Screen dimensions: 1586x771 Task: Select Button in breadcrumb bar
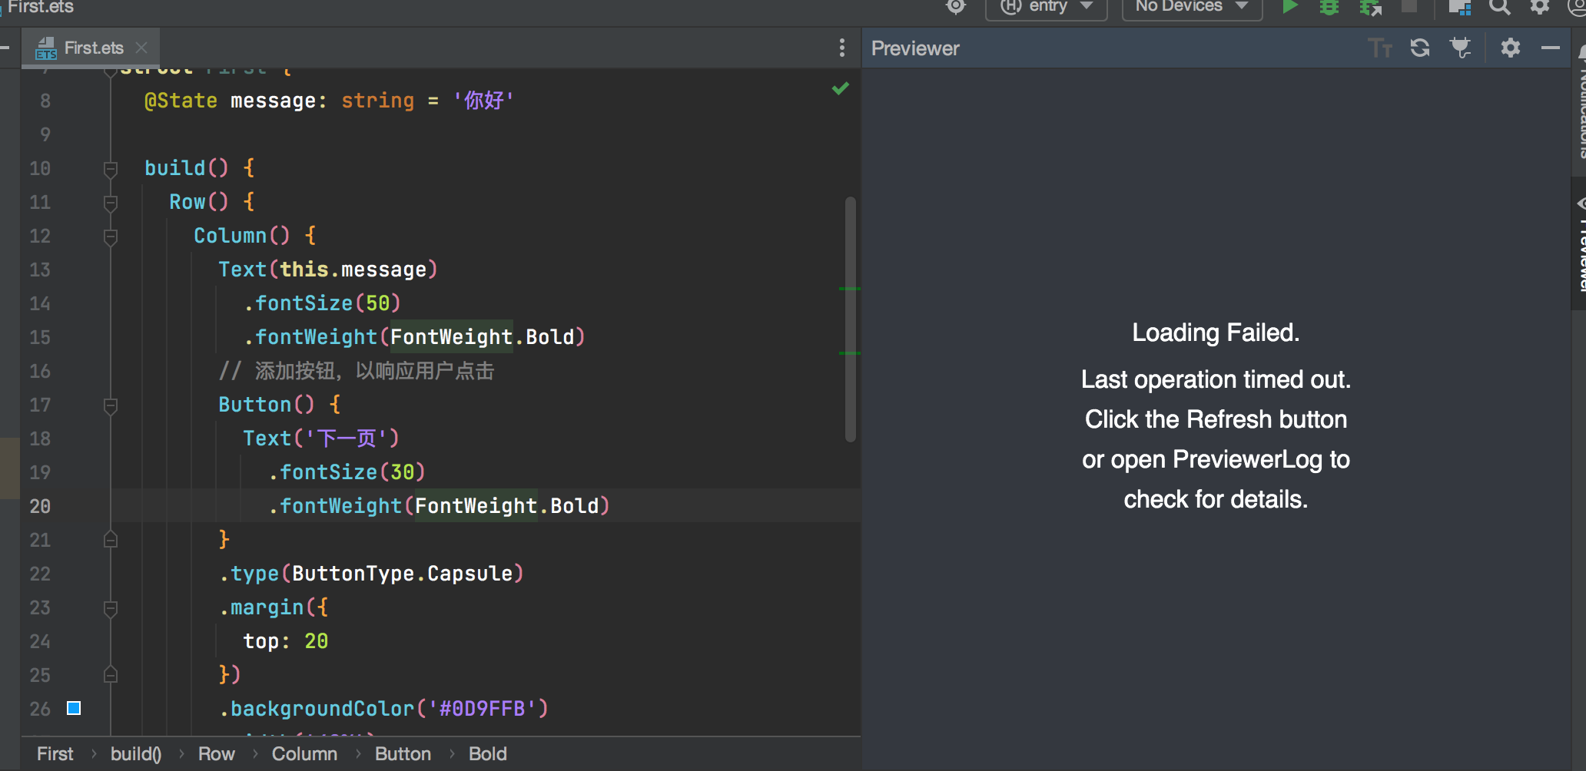coord(403,754)
